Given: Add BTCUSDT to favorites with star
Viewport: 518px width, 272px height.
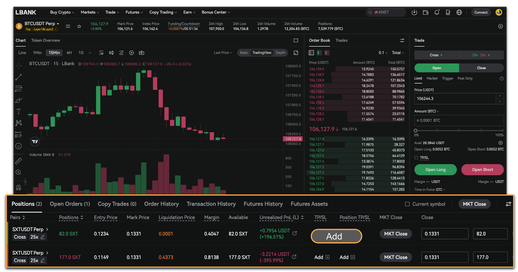Looking at the screenshot, I should click(x=79, y=26).
